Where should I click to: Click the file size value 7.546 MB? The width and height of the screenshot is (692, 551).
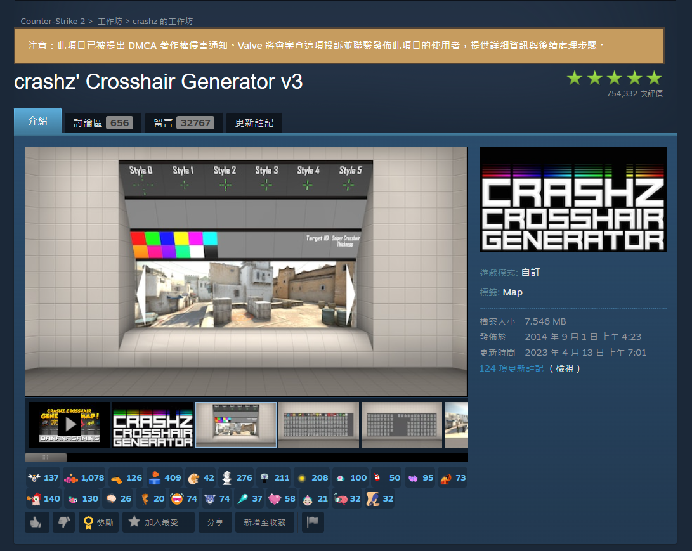pyautogui.click(x=545, y=321)
